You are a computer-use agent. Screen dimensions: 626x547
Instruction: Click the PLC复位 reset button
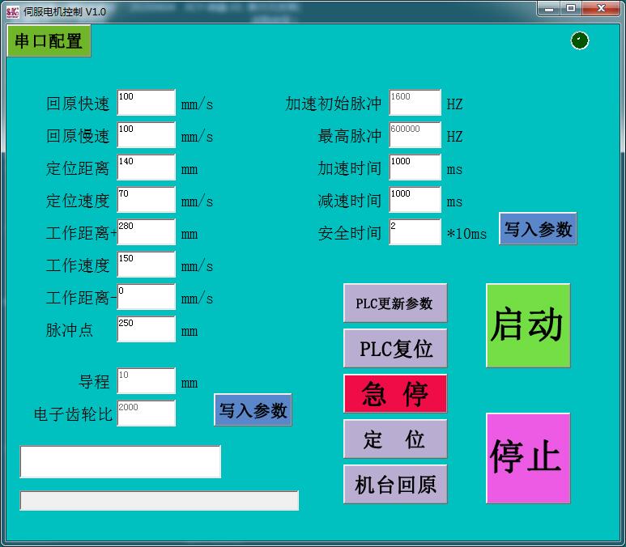coord(395,349)
